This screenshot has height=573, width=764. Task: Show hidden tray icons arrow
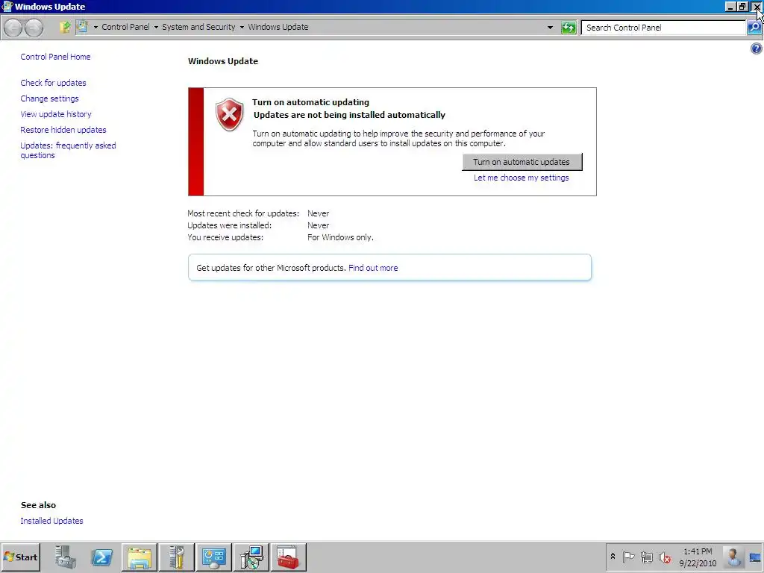coord(613,557)
